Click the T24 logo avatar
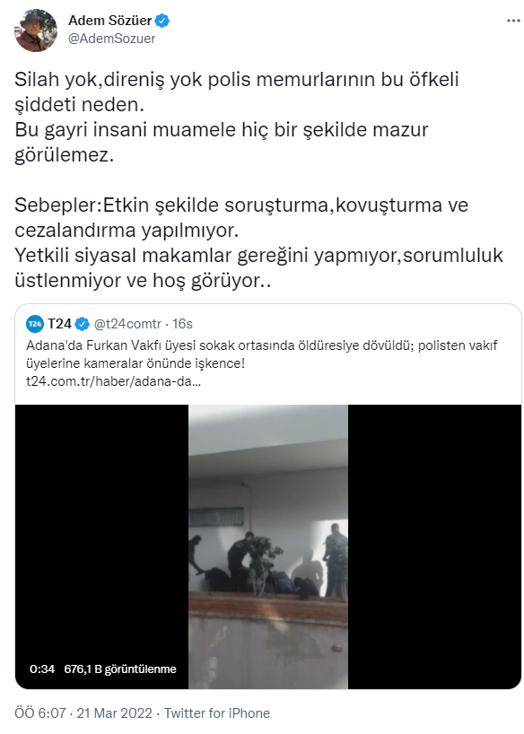 (35, 323)
